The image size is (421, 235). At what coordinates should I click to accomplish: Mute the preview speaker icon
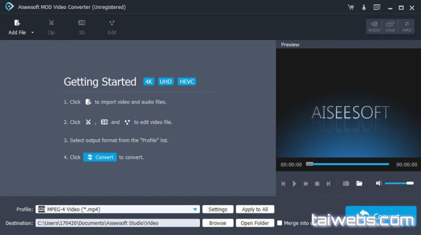coord(378,183)
